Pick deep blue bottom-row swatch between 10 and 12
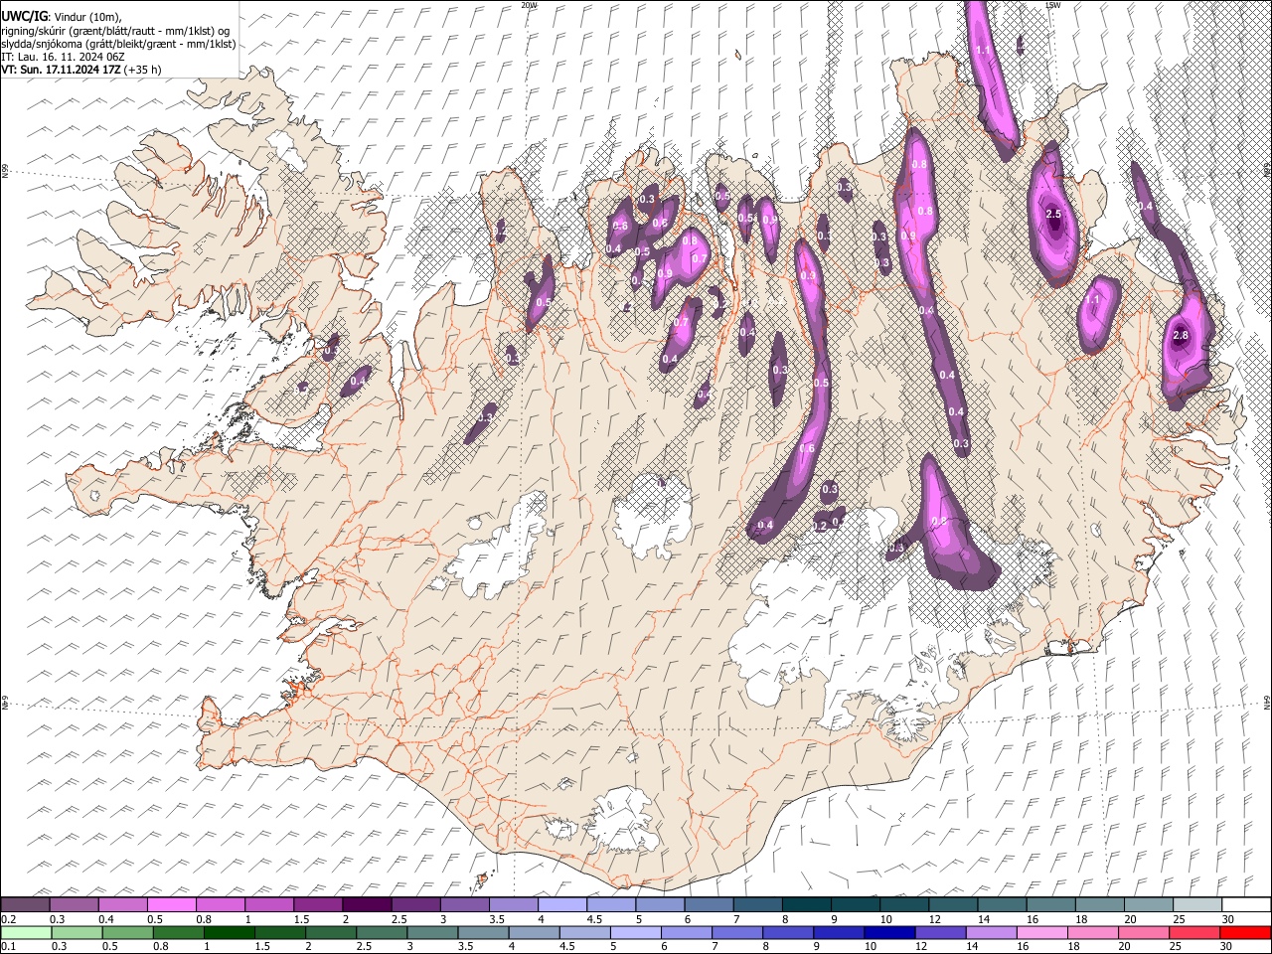 click(x=889, y=932)
